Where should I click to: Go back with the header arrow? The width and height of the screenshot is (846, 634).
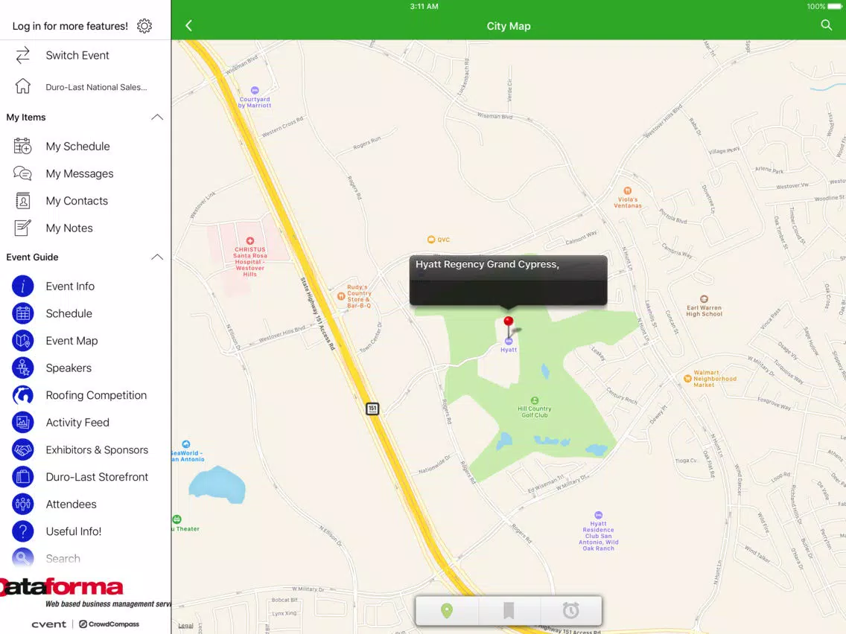click(x=189, y=25)
